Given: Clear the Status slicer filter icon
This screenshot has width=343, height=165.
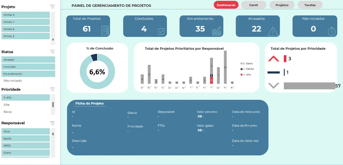Looking at the screenshot, I should click(x=52, y=51).
